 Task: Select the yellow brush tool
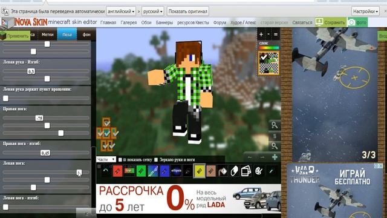200,171
